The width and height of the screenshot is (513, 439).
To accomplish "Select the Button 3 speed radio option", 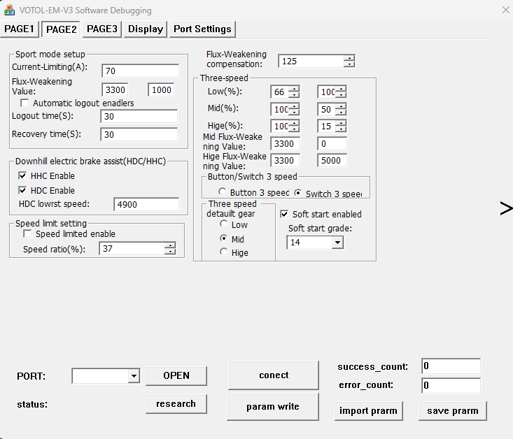I will pyautogui.click(x=223, y=192).
